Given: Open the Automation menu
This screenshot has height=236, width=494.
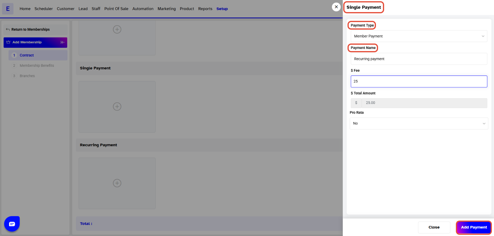Looking at the screenshot, I should (x=143, y=9).
